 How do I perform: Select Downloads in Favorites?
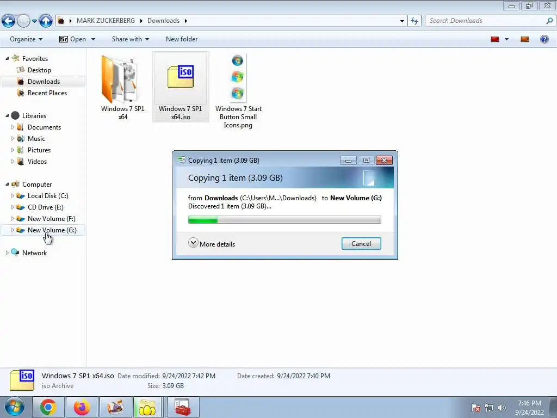(44, 82)
